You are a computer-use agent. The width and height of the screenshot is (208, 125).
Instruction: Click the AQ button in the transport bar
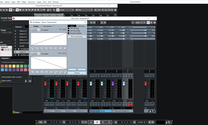coord(41,122)
